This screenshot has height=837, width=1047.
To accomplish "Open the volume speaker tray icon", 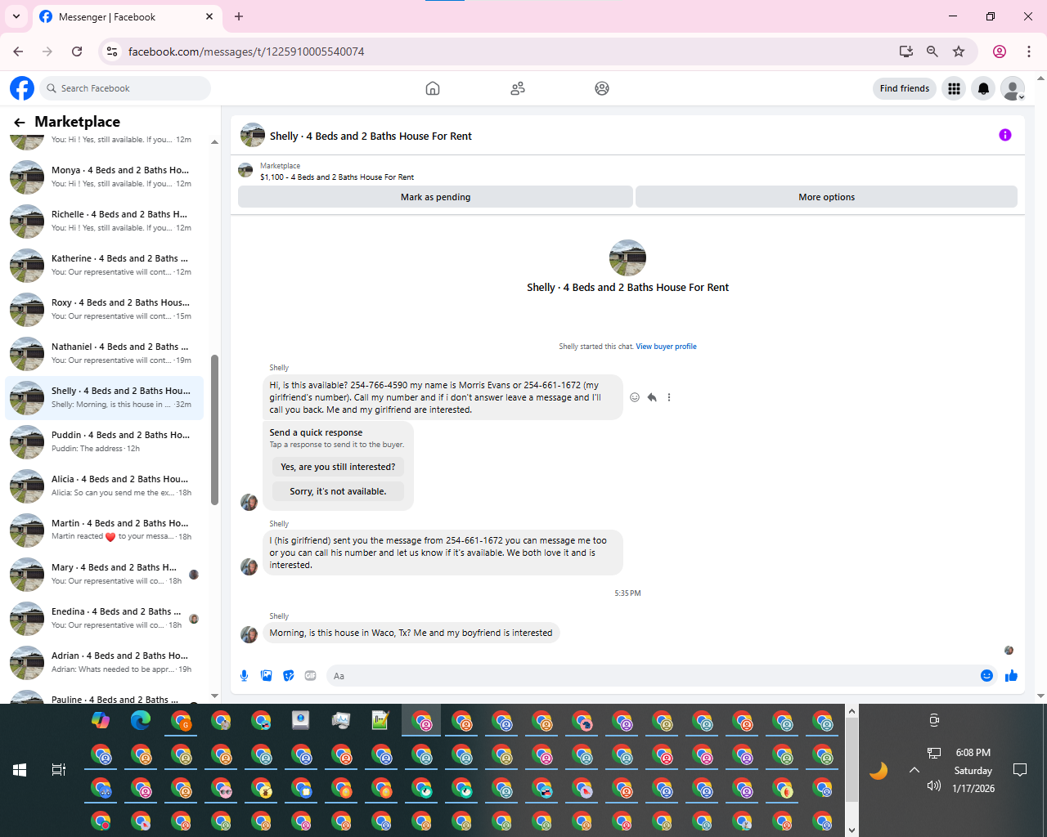I will 934,786.
